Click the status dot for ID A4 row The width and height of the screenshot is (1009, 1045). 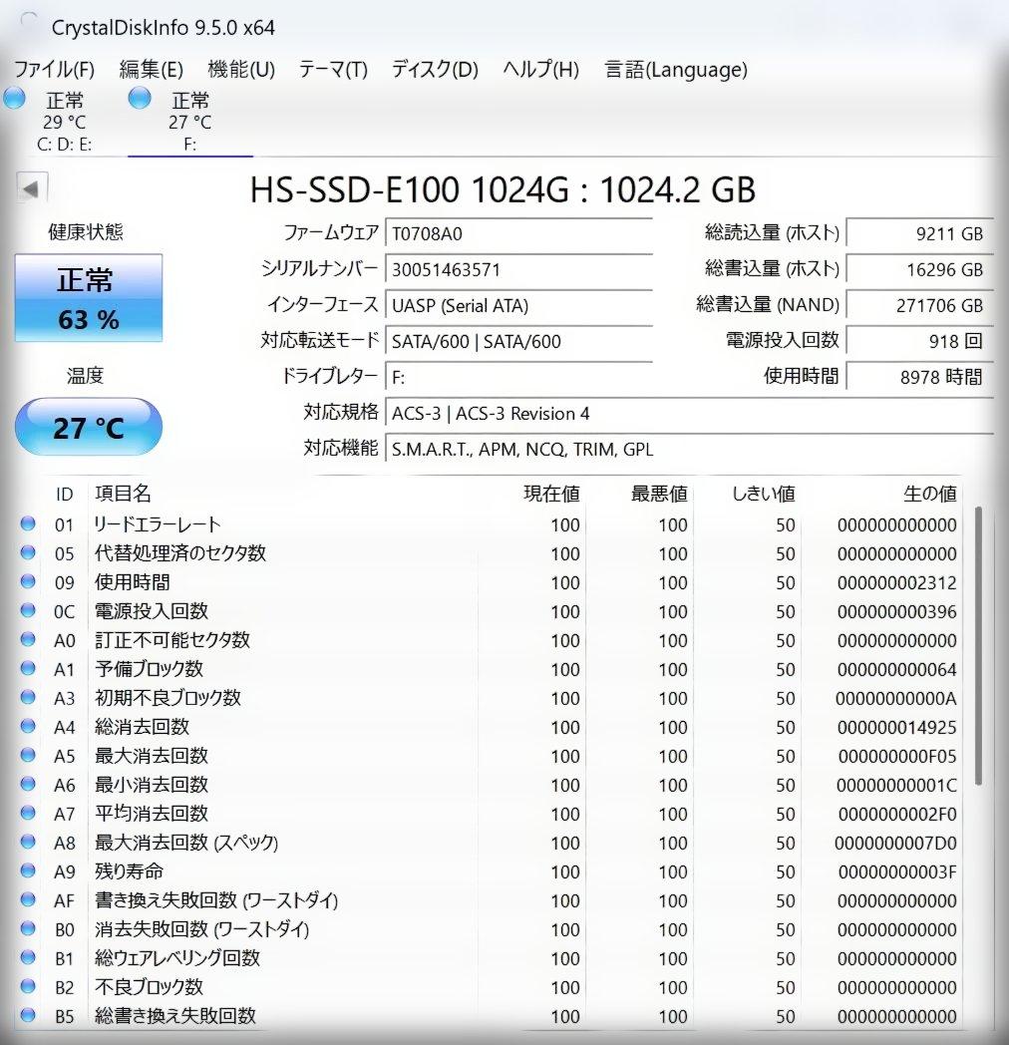[28, 726]
